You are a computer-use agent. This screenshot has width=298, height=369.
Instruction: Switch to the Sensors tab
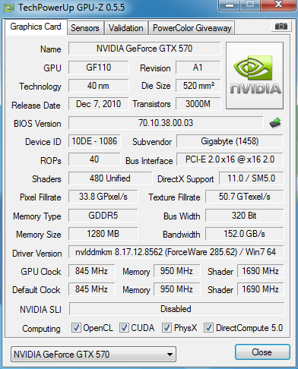click(85, 28)
